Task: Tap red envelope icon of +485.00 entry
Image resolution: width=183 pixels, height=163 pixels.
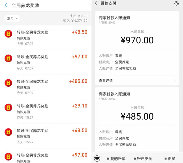Action: (x=8, y=83)
